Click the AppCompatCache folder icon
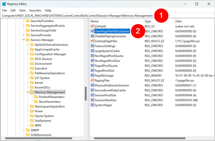This screenshot has width=215, height=141. point(32,49)
